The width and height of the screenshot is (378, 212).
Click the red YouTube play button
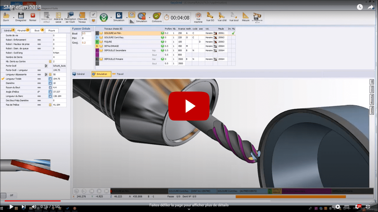189,106
